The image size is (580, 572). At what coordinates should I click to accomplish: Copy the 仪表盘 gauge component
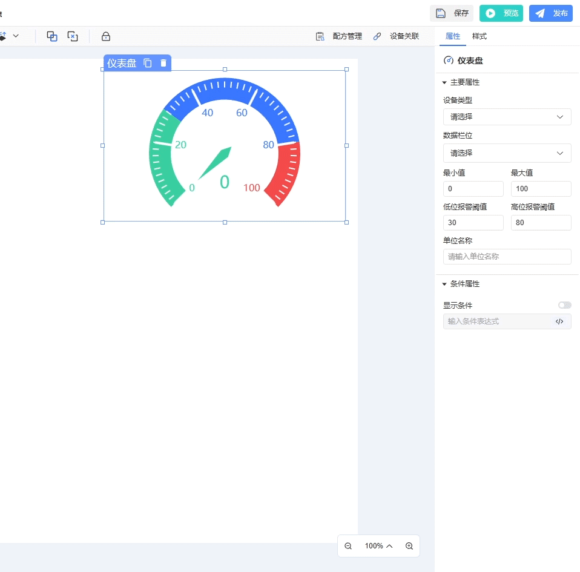(148, 63)
